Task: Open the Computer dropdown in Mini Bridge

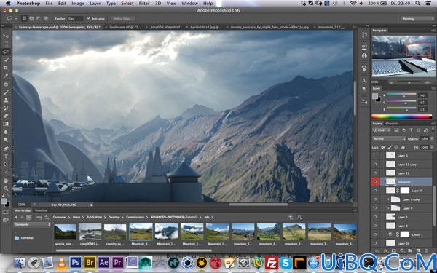Action: tap(32, 224)
